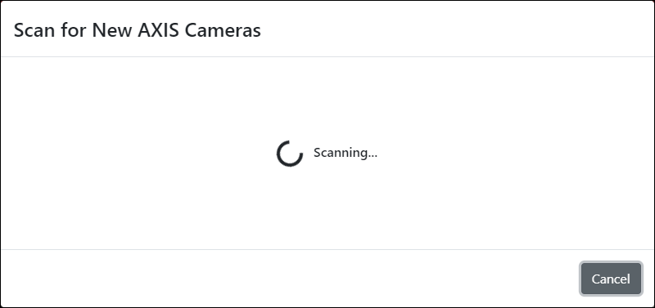Close the AXIS scan modal with Cancel
Image resolution: width=655 pixels, height=308 pixels.
pyautogui.click(x=611, y=279)
